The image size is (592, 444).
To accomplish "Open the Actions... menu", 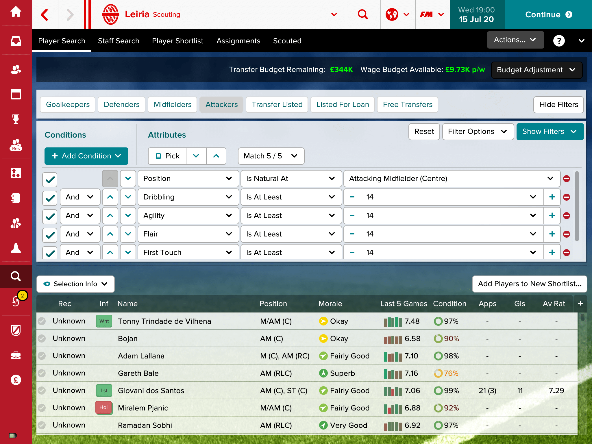I will [515, 40].
